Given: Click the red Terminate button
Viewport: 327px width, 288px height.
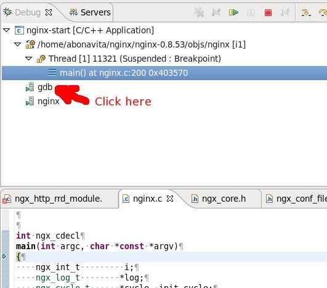Looking at the screenshot, I should (x=268, y=12).
